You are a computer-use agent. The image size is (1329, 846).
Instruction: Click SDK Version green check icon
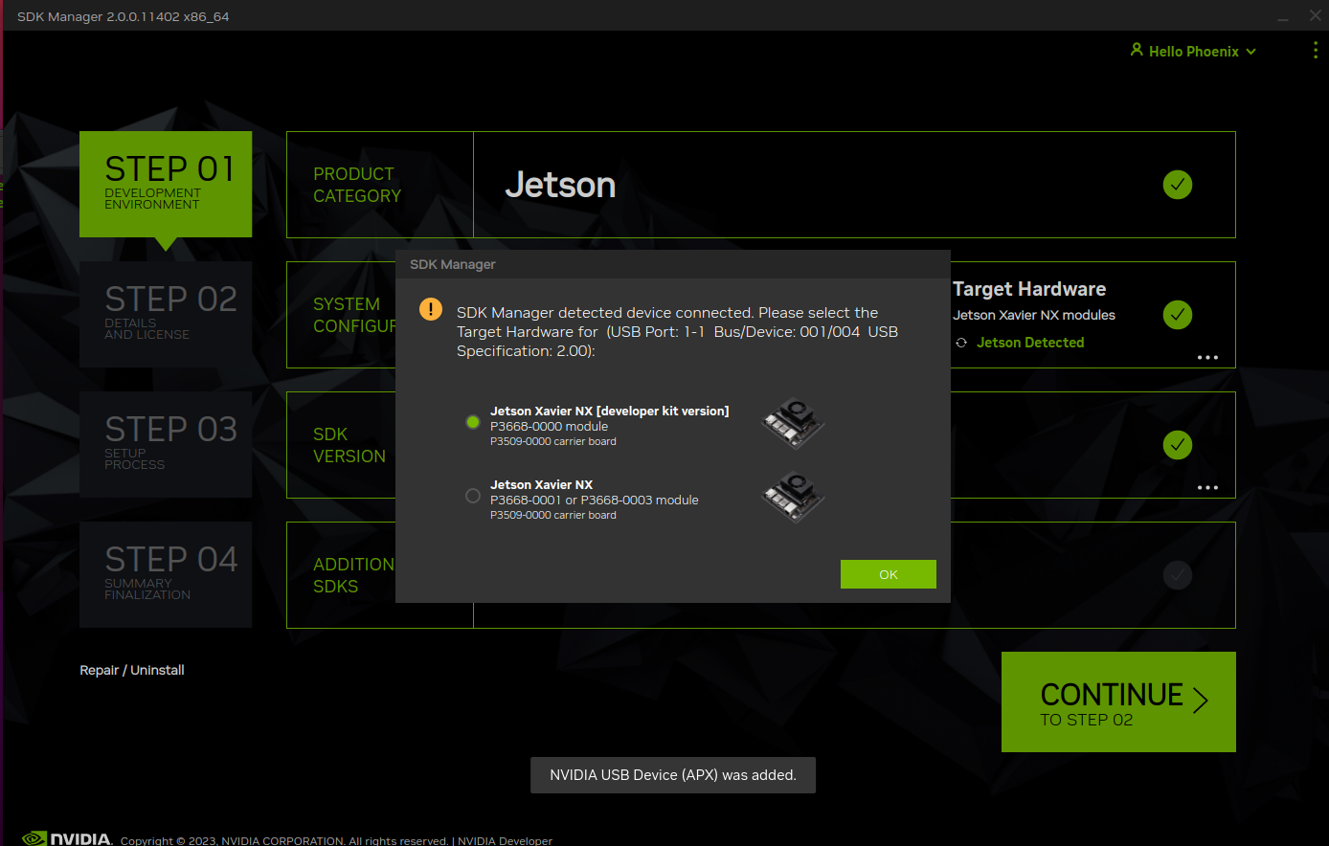pos(1178,445)
